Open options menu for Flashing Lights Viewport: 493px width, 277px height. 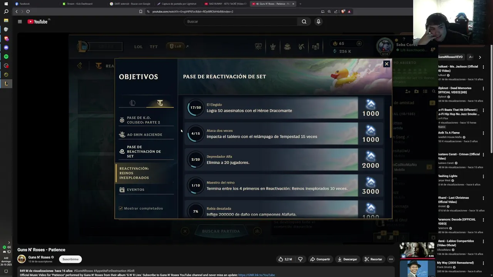click(484, 177)
